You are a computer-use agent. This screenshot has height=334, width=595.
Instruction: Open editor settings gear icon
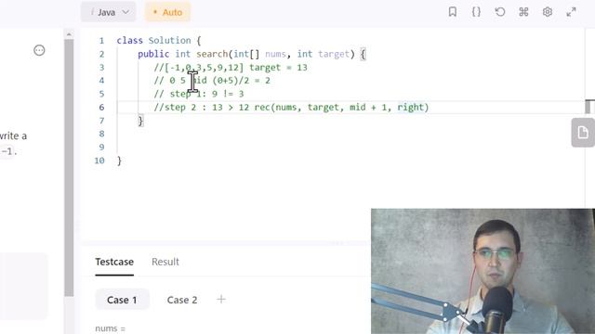pyautogui.click(x=548, y=12)
